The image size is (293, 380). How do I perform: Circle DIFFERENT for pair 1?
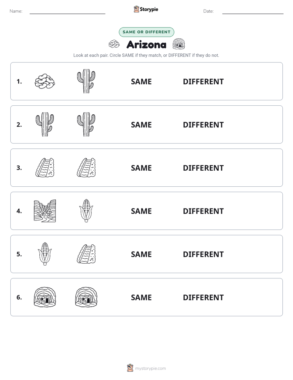203,82
